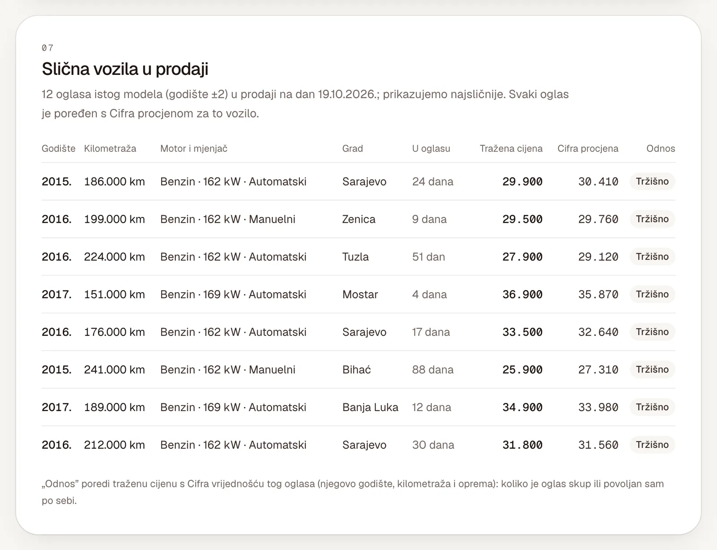Click the 'Odnos' column header
Image resolution: width=717 pixels, height=550 pixels.
pyautogui.click(x=661, y=148)
